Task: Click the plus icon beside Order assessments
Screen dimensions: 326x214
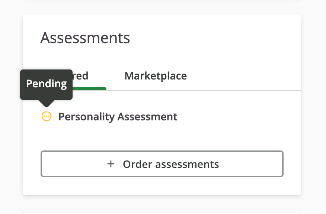Action: 111,164
